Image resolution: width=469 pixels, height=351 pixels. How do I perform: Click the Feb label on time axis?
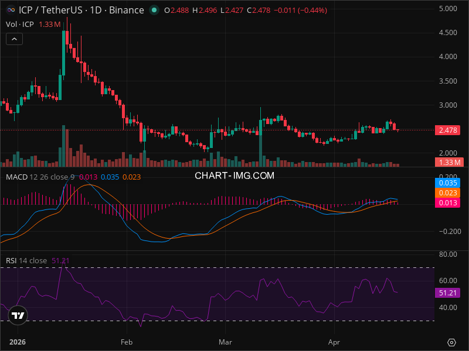127,342
